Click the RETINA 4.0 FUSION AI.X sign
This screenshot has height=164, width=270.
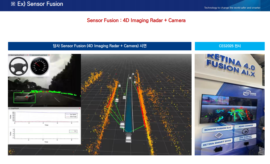(x=231, y=65)
